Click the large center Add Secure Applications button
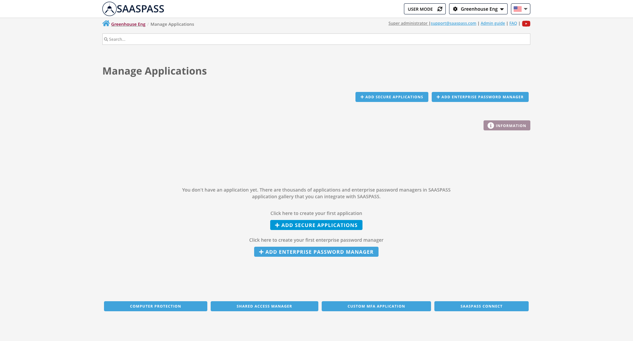 tap(316, 225)
